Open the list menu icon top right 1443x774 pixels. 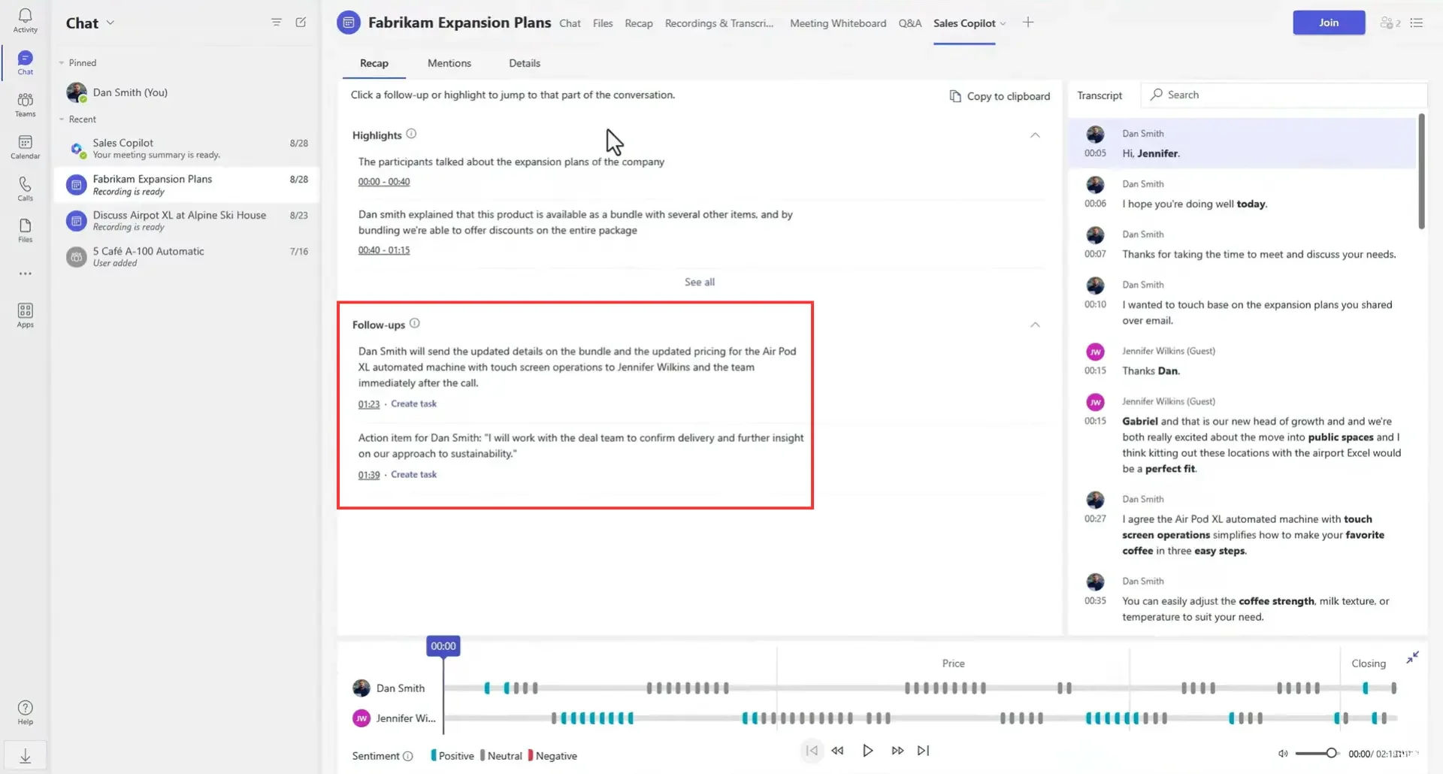click(1417, 23)
